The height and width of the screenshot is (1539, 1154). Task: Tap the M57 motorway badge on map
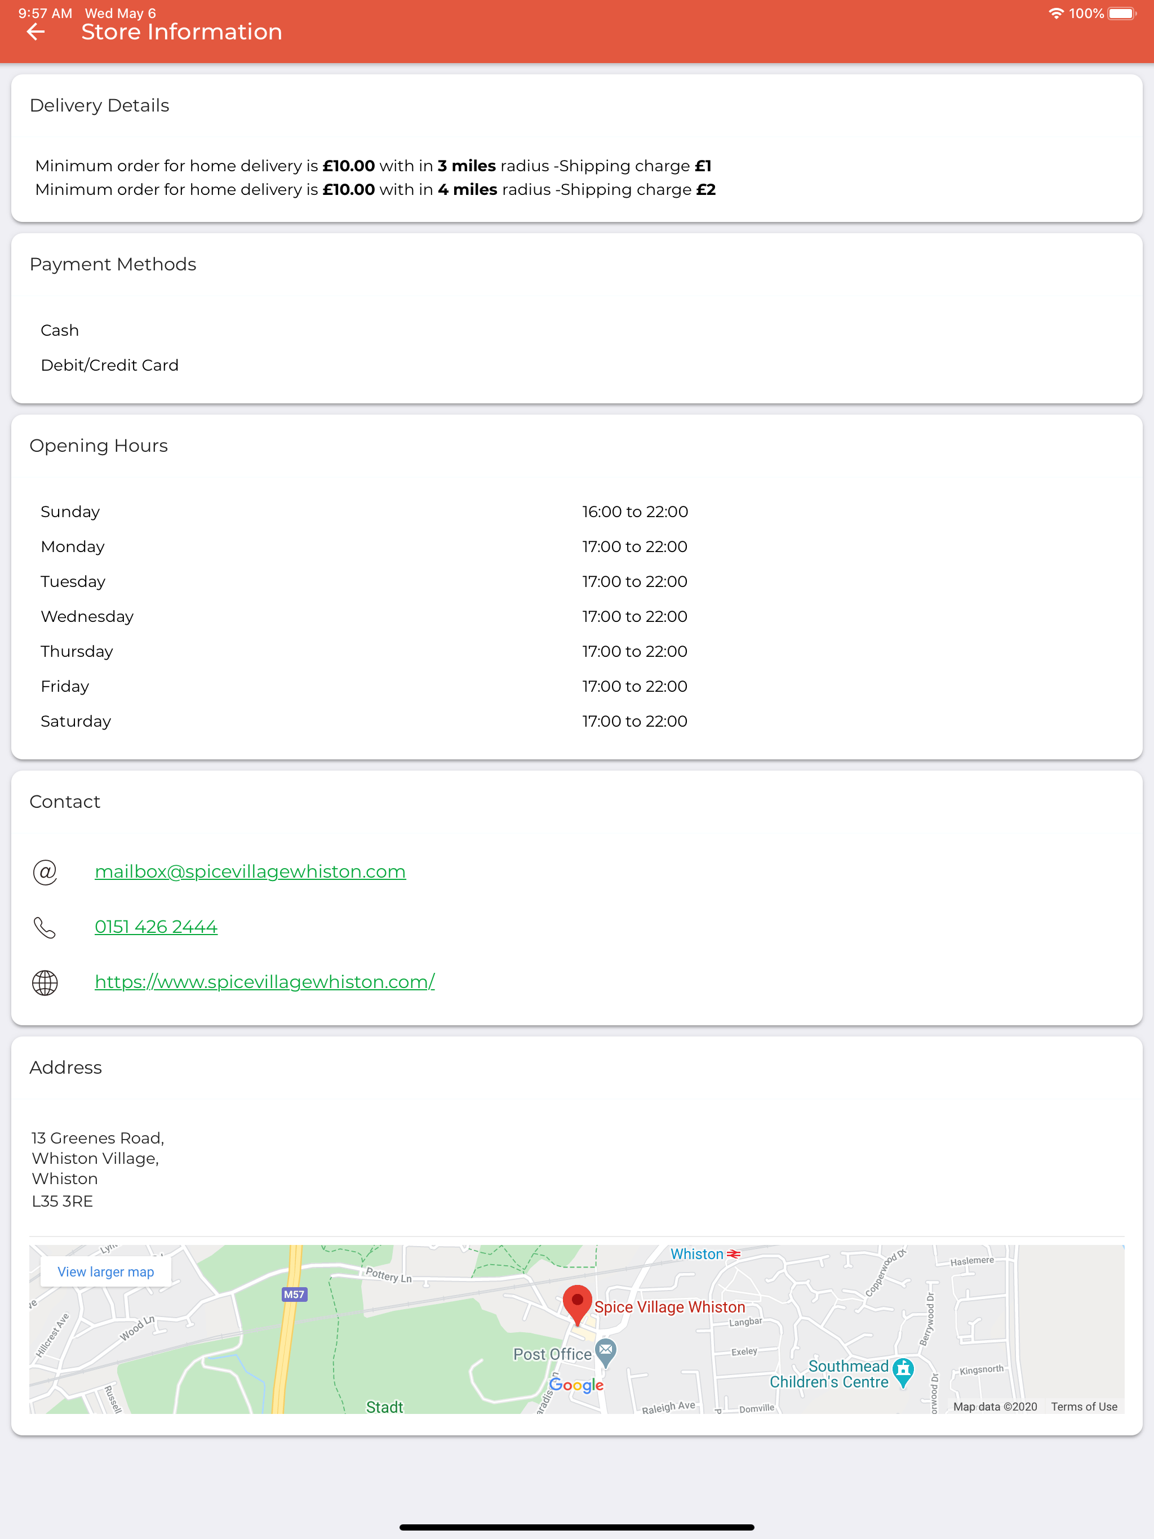294,1294
